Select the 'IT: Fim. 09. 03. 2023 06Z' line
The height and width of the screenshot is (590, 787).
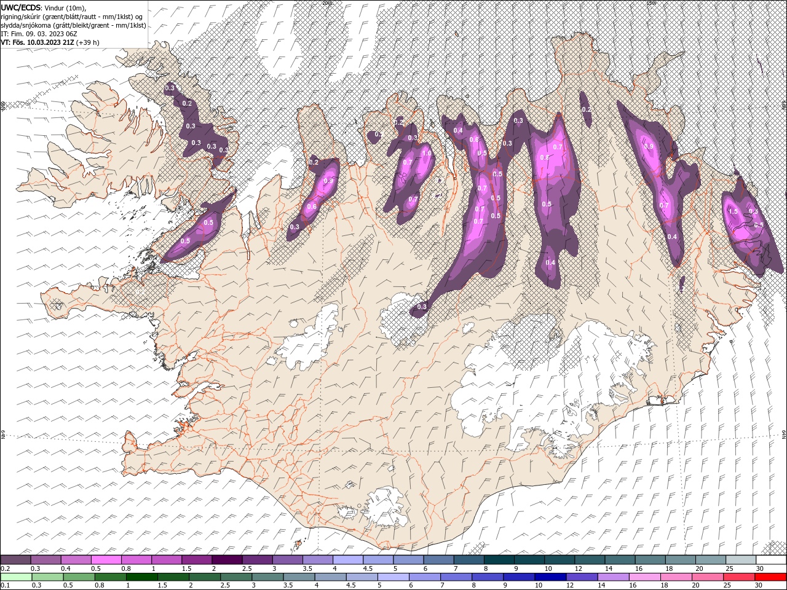tap(39, 34)
